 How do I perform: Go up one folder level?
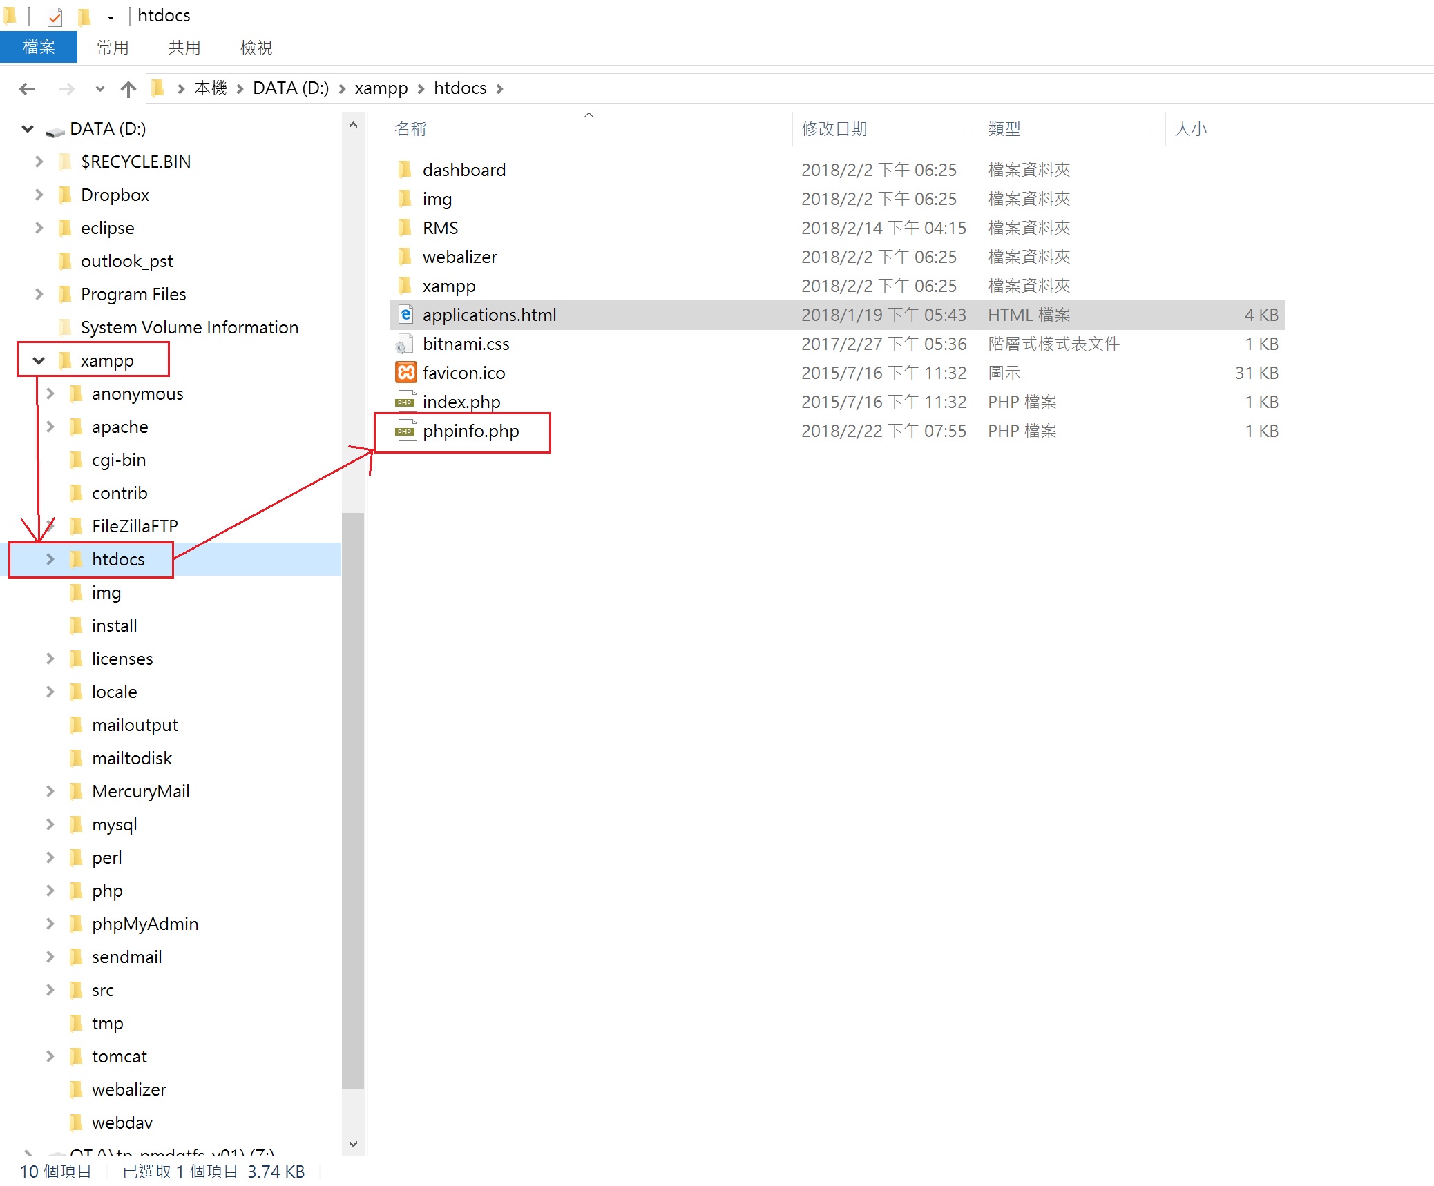128,89
